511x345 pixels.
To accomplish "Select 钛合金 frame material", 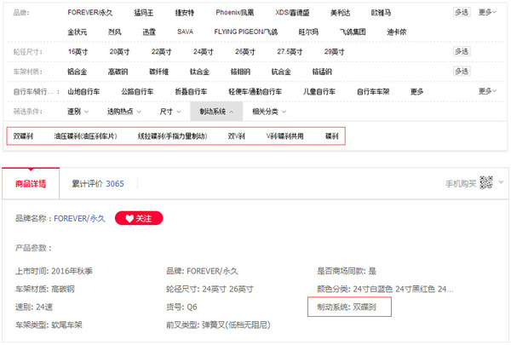I will coord(199,72).
